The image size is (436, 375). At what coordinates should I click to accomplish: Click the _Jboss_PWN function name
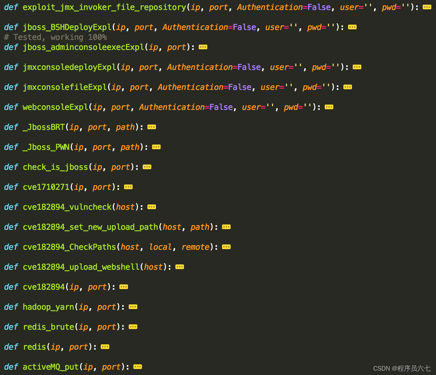(x=46, y=147)
